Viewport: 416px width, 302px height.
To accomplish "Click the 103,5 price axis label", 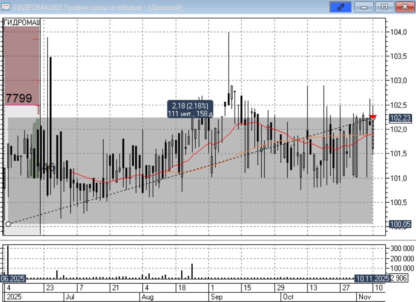I will pos(399,56).
